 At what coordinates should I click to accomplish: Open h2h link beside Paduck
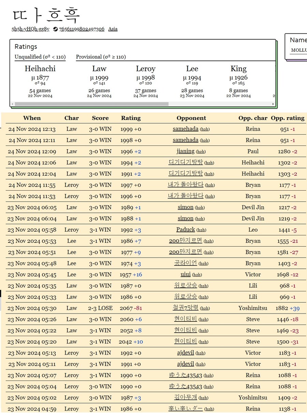point(201,230)
